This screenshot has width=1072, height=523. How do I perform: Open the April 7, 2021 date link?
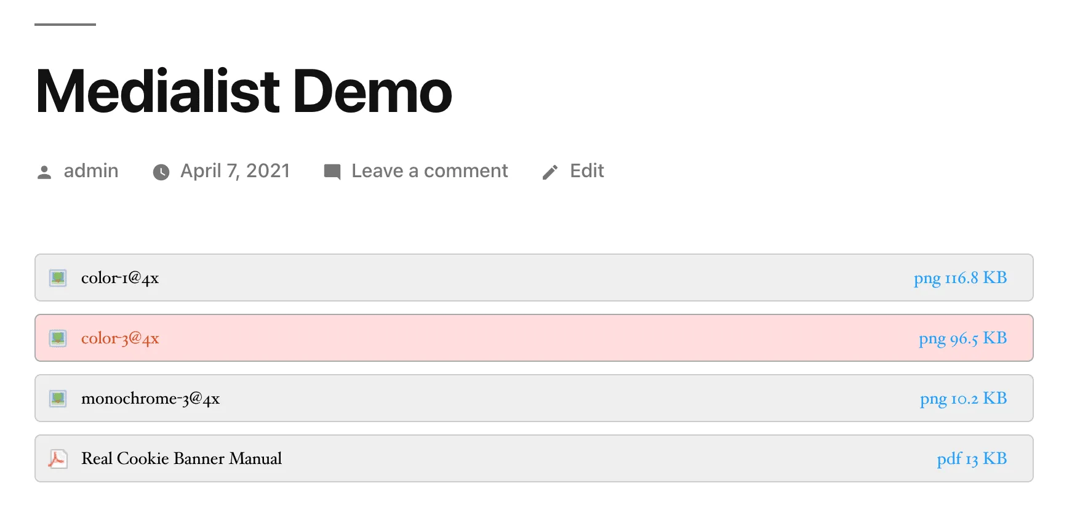click(x=235, y=170)
